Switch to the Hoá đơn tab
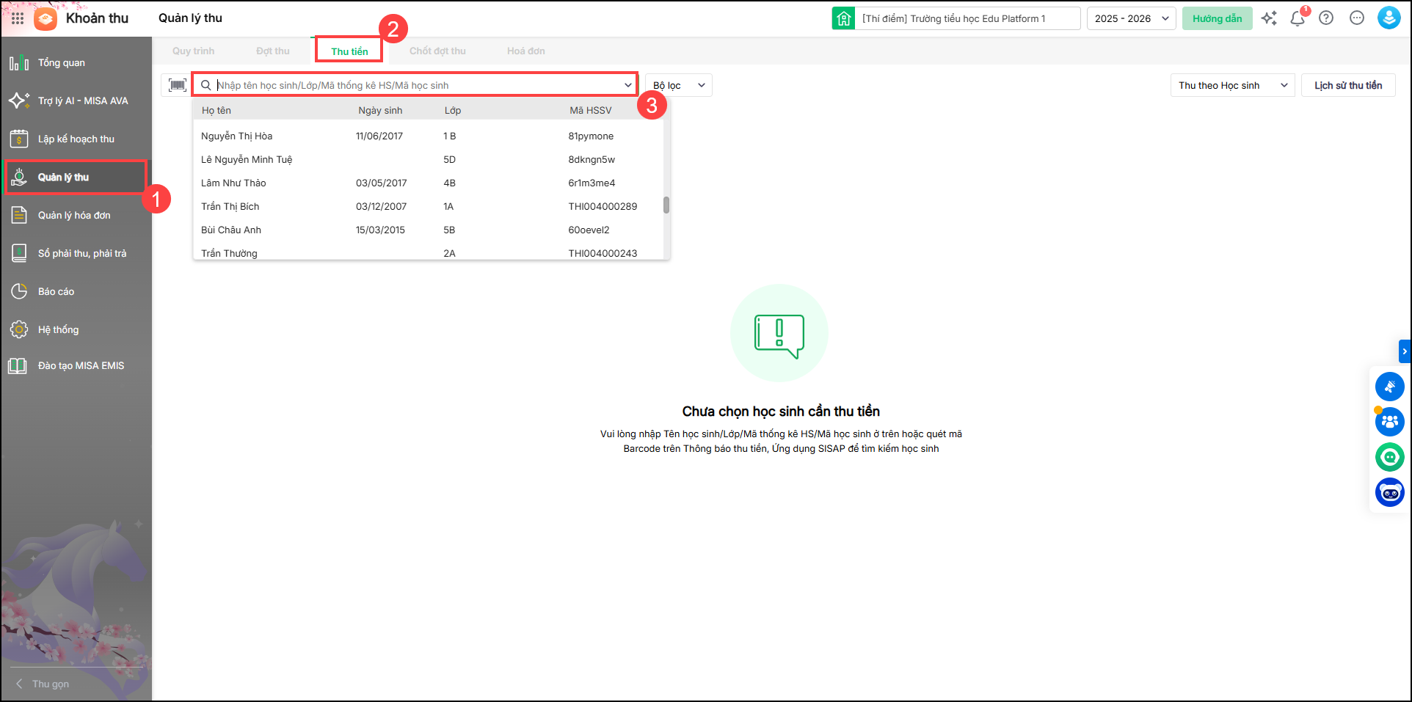Screen dimensions: 1412x702 click(525, 51)
